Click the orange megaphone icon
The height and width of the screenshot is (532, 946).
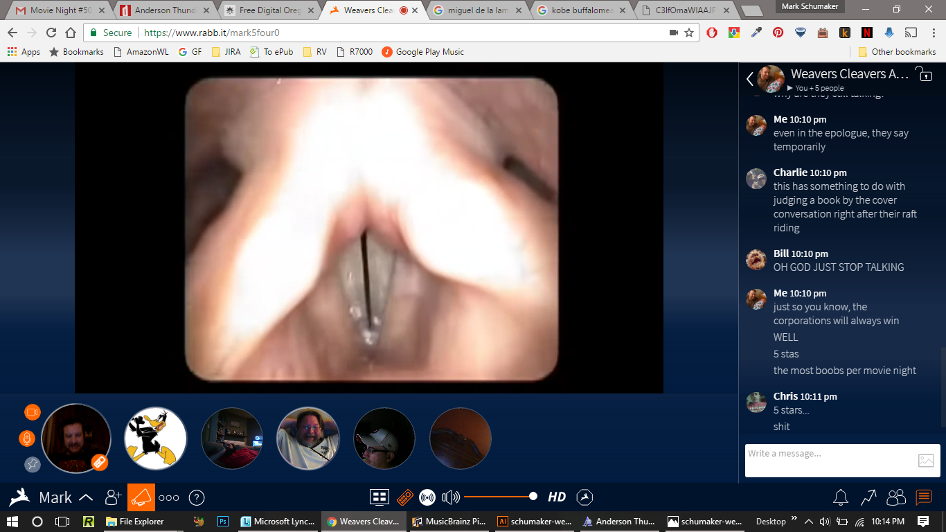coord(141,497)
